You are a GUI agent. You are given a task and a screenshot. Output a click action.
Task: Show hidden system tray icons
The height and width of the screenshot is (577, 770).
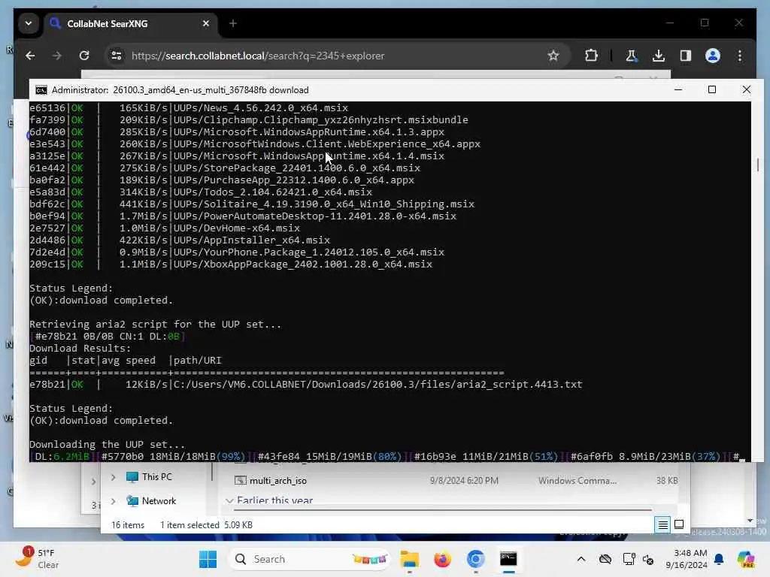(581, 559)
